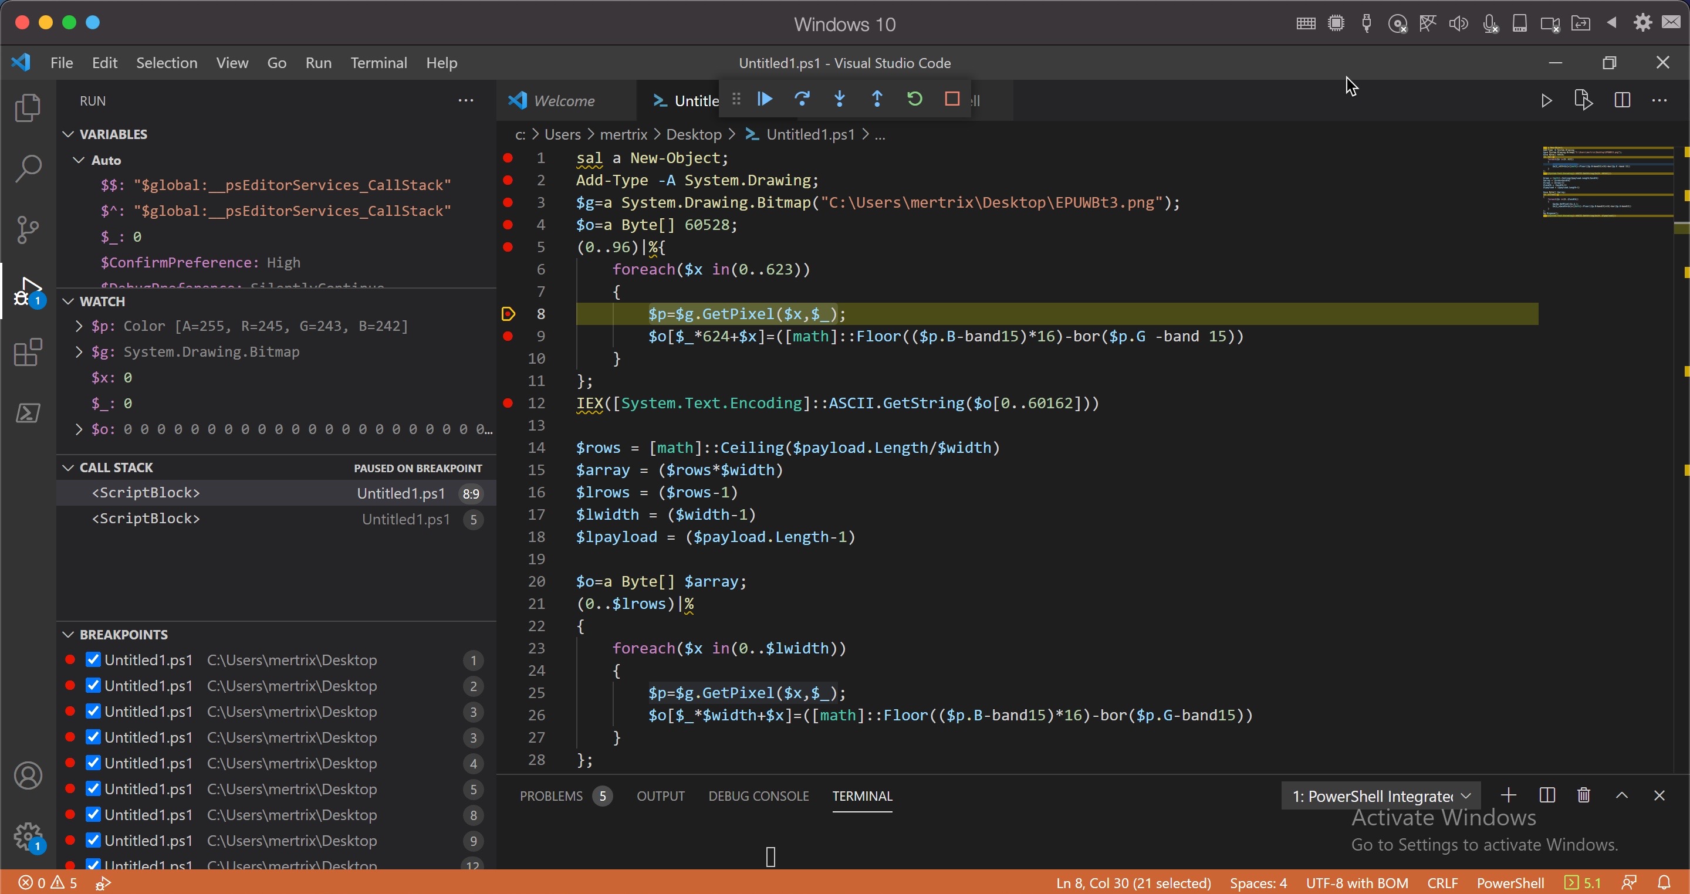The width and height of the screenshot is (1690, 894).
Task: Collapse the VARIABLES section
Action: 67,134
